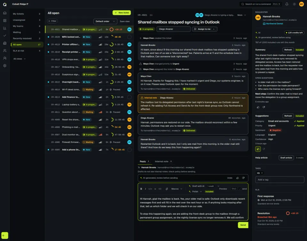
Task: Click Preview in the reply editor
Action: coord(223,189)
